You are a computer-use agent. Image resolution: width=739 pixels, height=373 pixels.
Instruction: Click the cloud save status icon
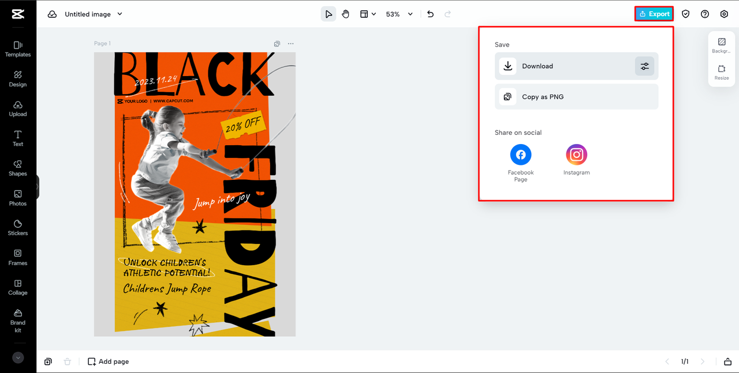point(52,14)
